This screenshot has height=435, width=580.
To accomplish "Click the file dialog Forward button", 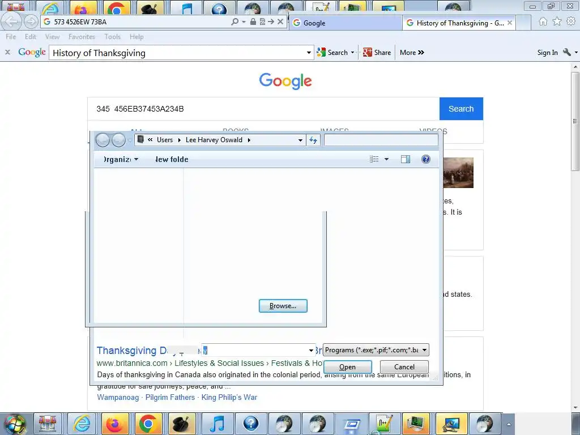I will click(118, 140).
